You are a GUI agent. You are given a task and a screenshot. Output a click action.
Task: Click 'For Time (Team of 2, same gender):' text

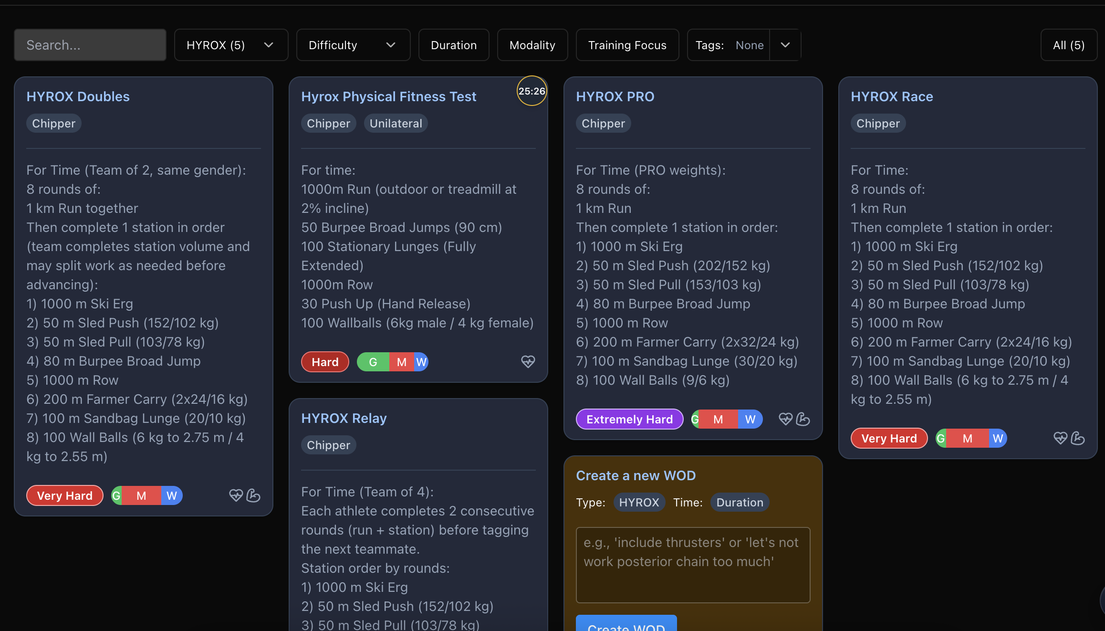click(136, 170)
